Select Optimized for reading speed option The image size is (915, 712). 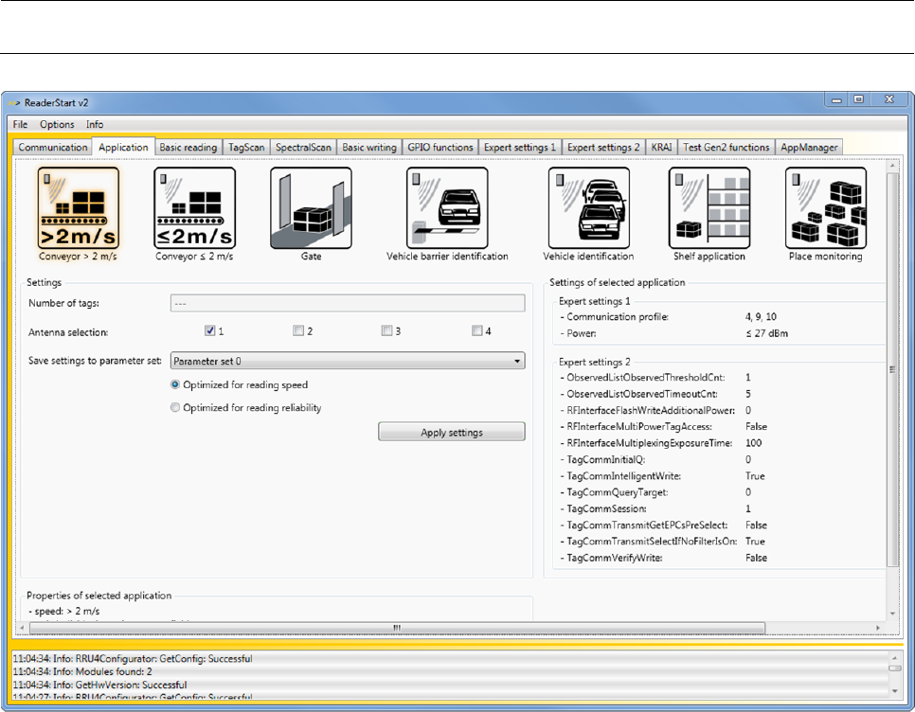[175, 385]
